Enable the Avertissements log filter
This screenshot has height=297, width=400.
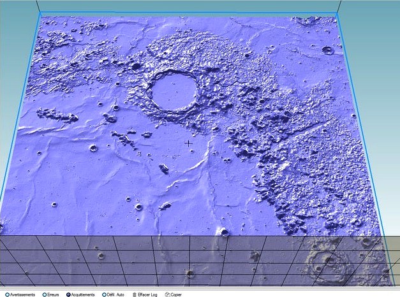[x=3, y=294]
